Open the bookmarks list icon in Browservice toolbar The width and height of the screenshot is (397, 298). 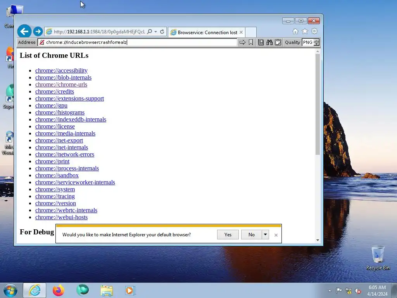click(261, 42)
